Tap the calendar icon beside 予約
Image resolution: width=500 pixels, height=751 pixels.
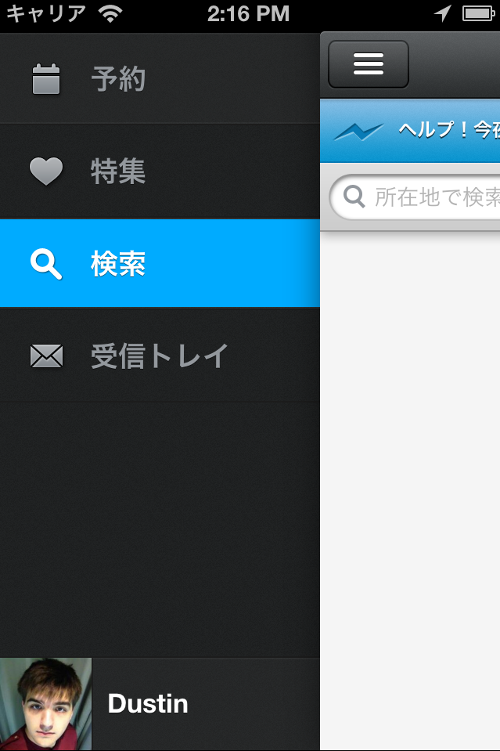pyautogui.click(x=46, y=79)
